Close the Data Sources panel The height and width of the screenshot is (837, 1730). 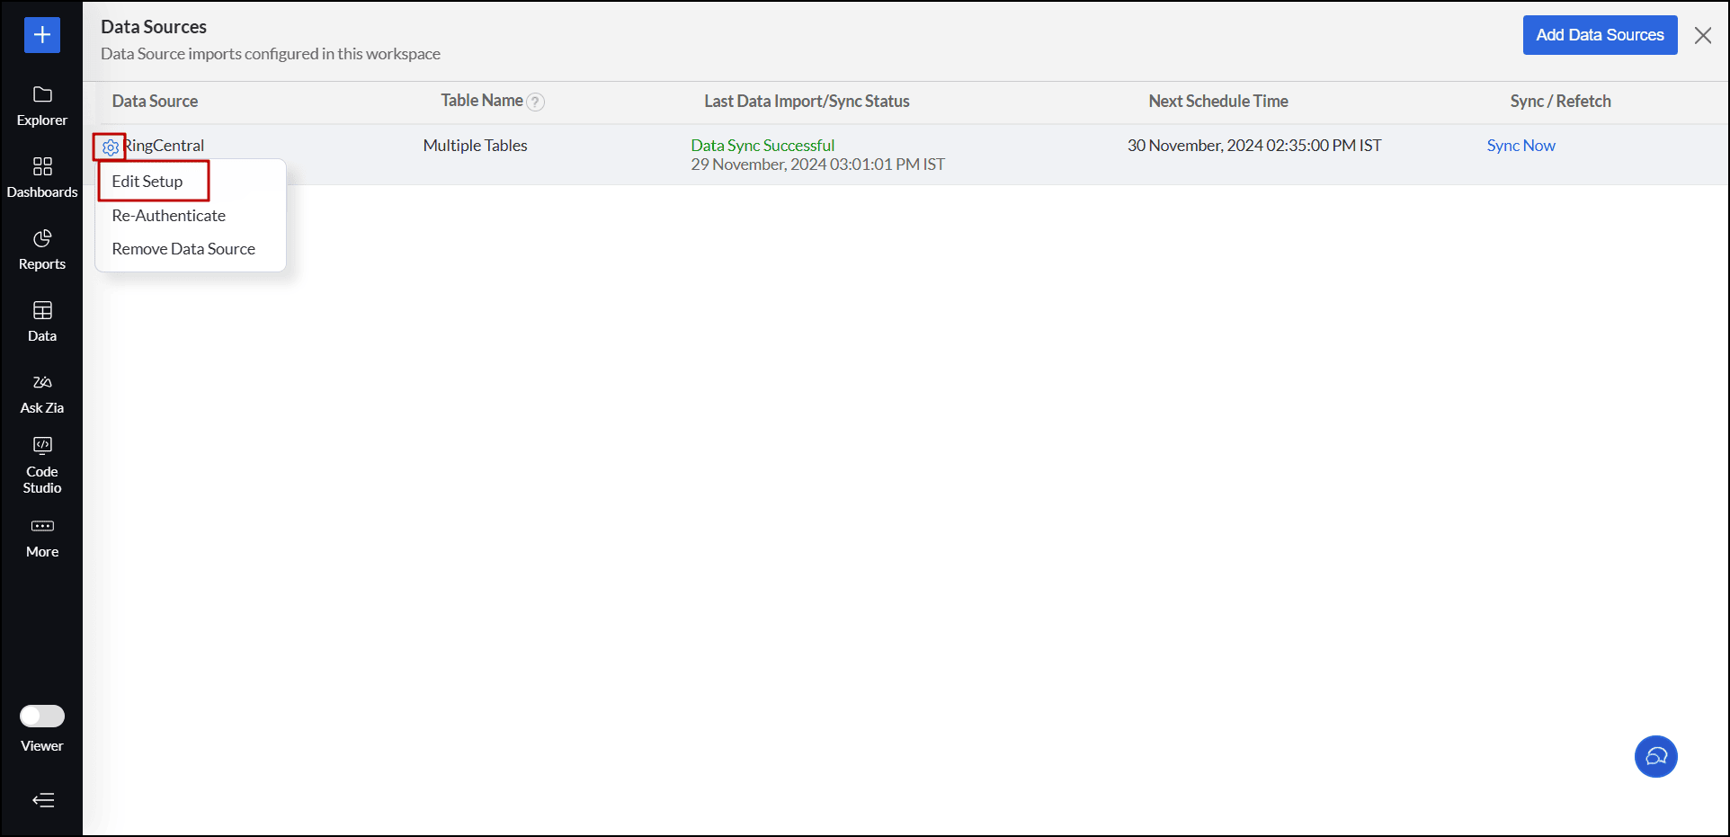pyautogui.click(x=1703, y=35)
